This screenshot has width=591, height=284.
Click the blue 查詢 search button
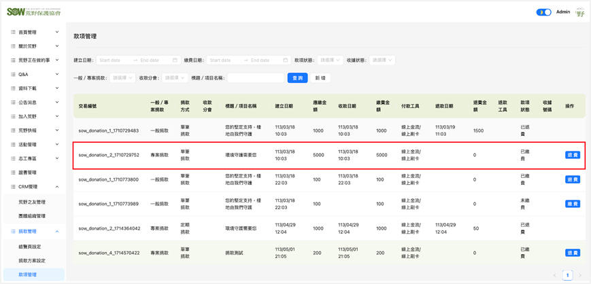tap(297, 78)
